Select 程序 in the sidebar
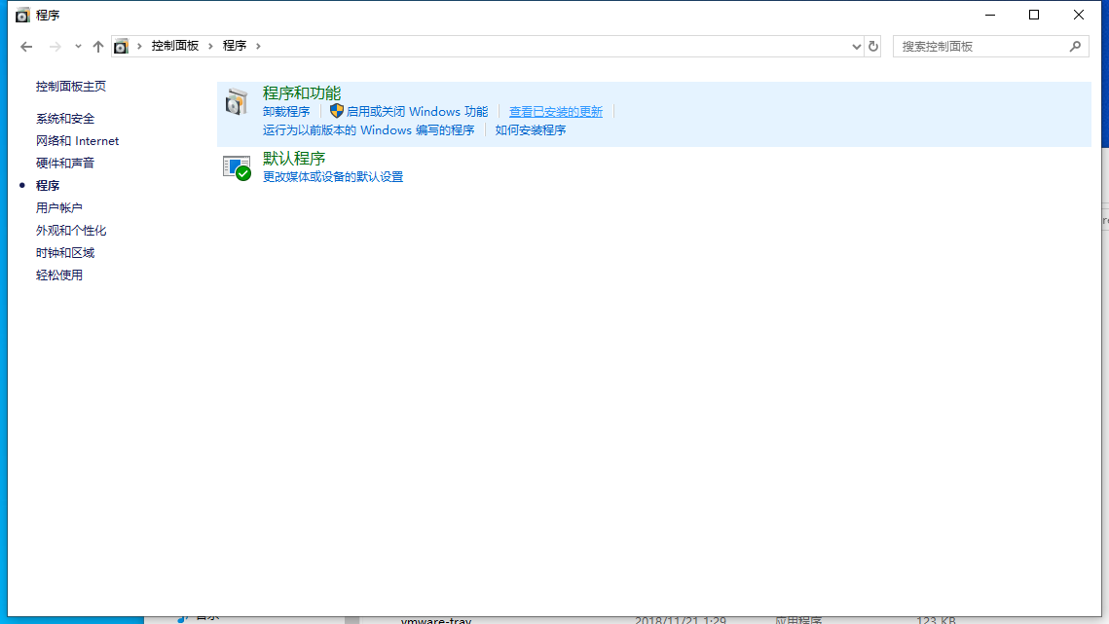The image size is (1109, 624). pyautogui.click(x=48, y=185)
